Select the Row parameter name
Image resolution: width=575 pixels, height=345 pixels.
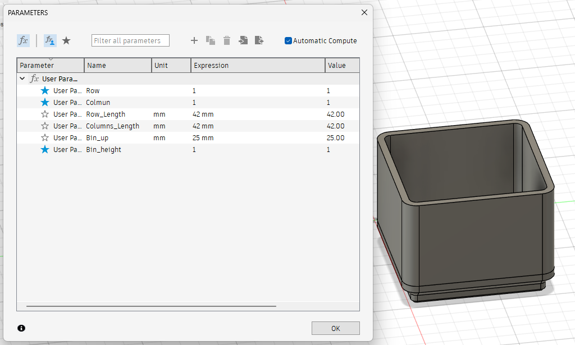(x=93, y=90)
